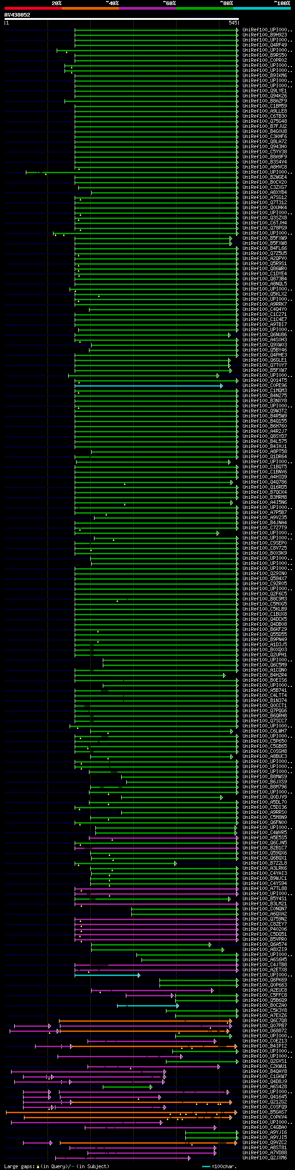The height and width of the screenshot is (1170, 295).
Task: Select the UniRef100_B0CV20 label
Action: point(265,182)
